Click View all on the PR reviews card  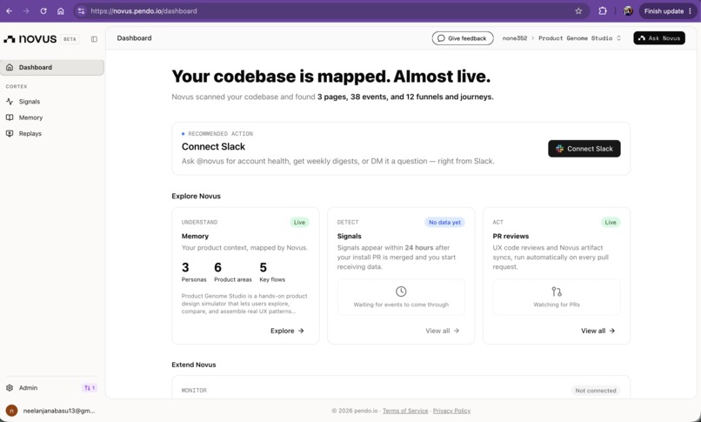598,331
